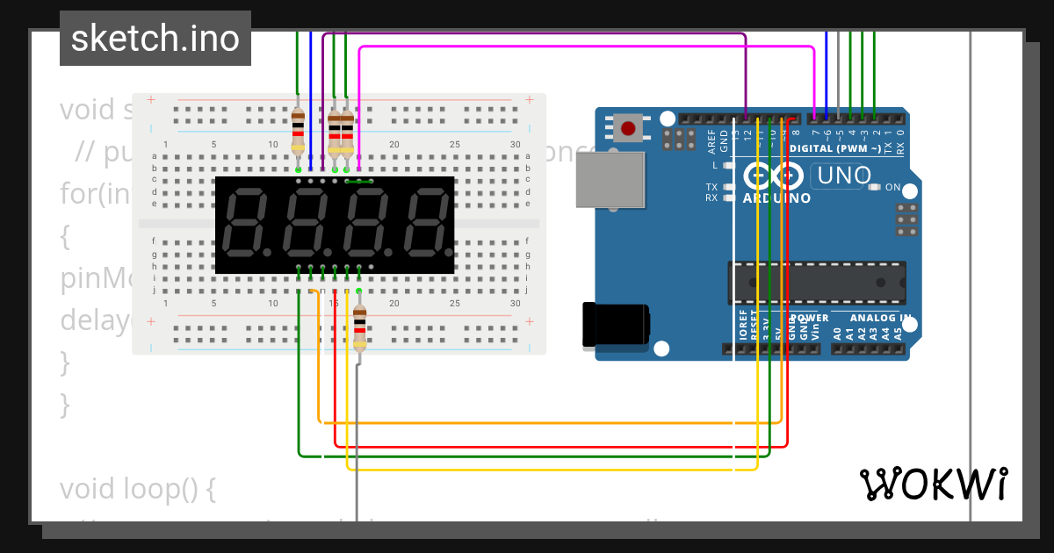Click the void loop() code line
This screenshot has width=1054, height=553.
138,488
